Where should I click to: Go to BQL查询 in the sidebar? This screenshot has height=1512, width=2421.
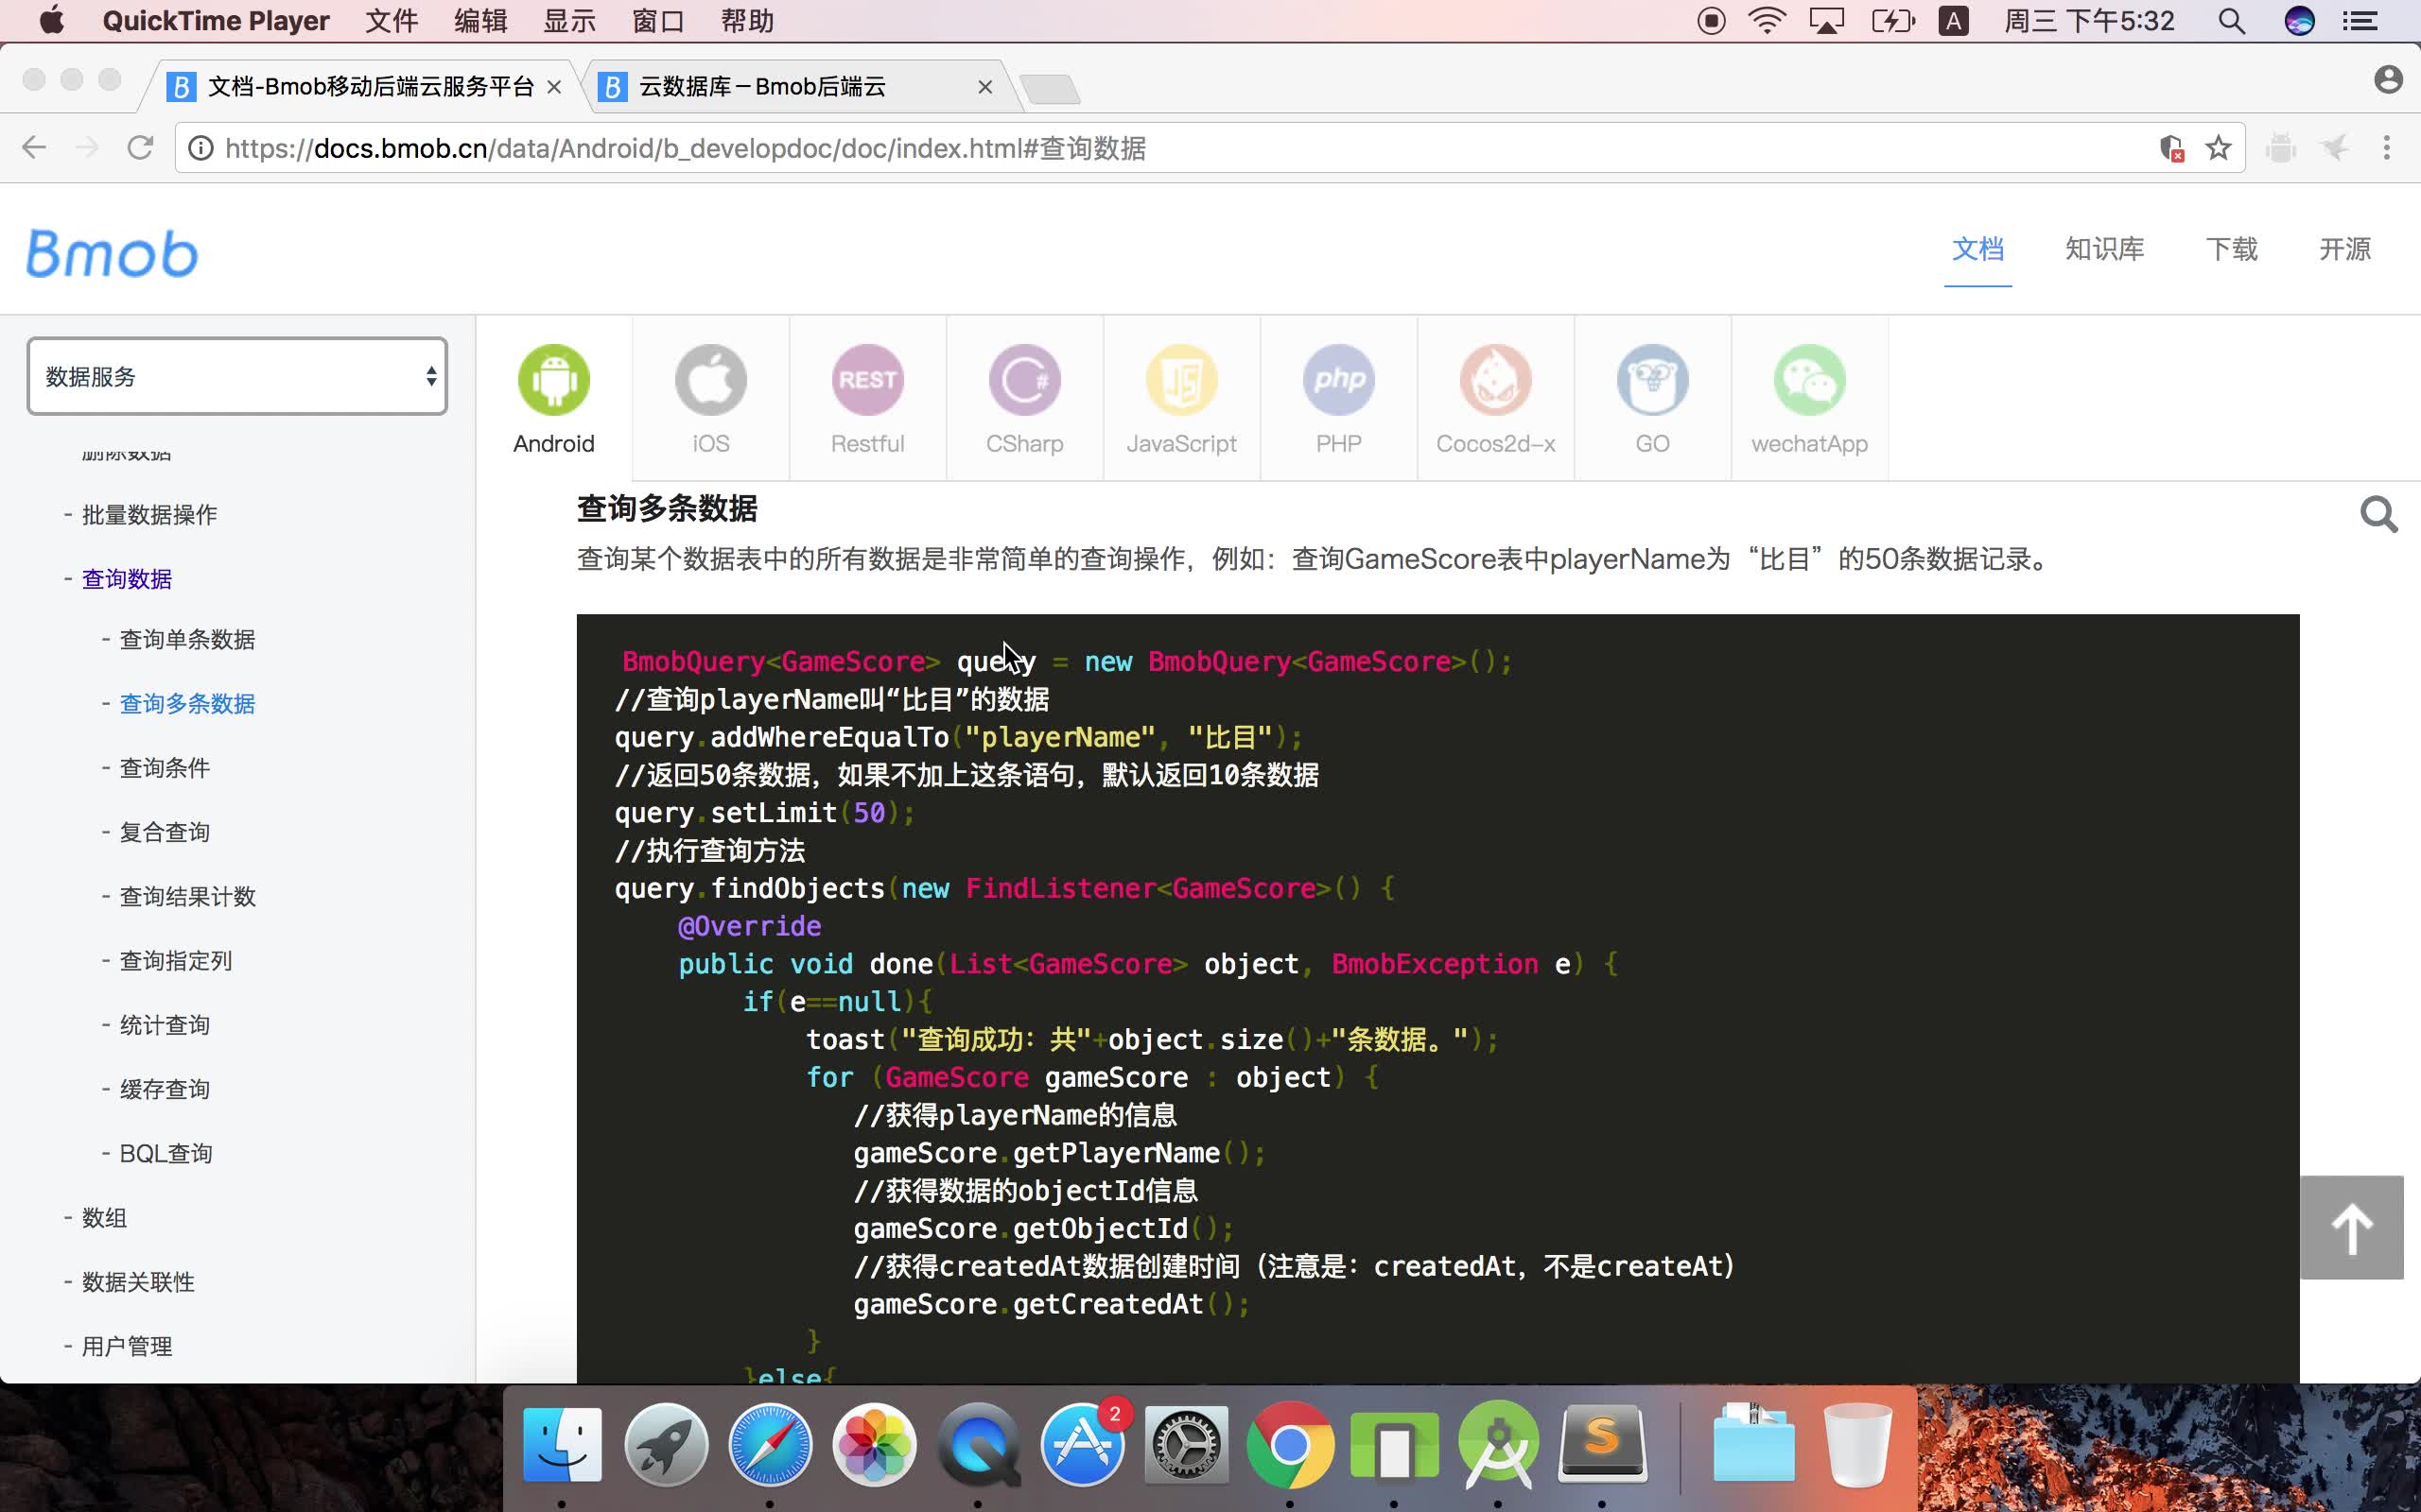[x=166, y=1154]
